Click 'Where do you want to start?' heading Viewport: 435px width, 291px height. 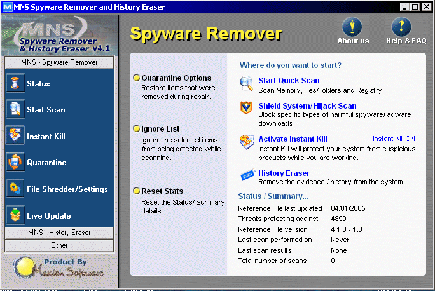pyautogui.click(x=291, y=65)
